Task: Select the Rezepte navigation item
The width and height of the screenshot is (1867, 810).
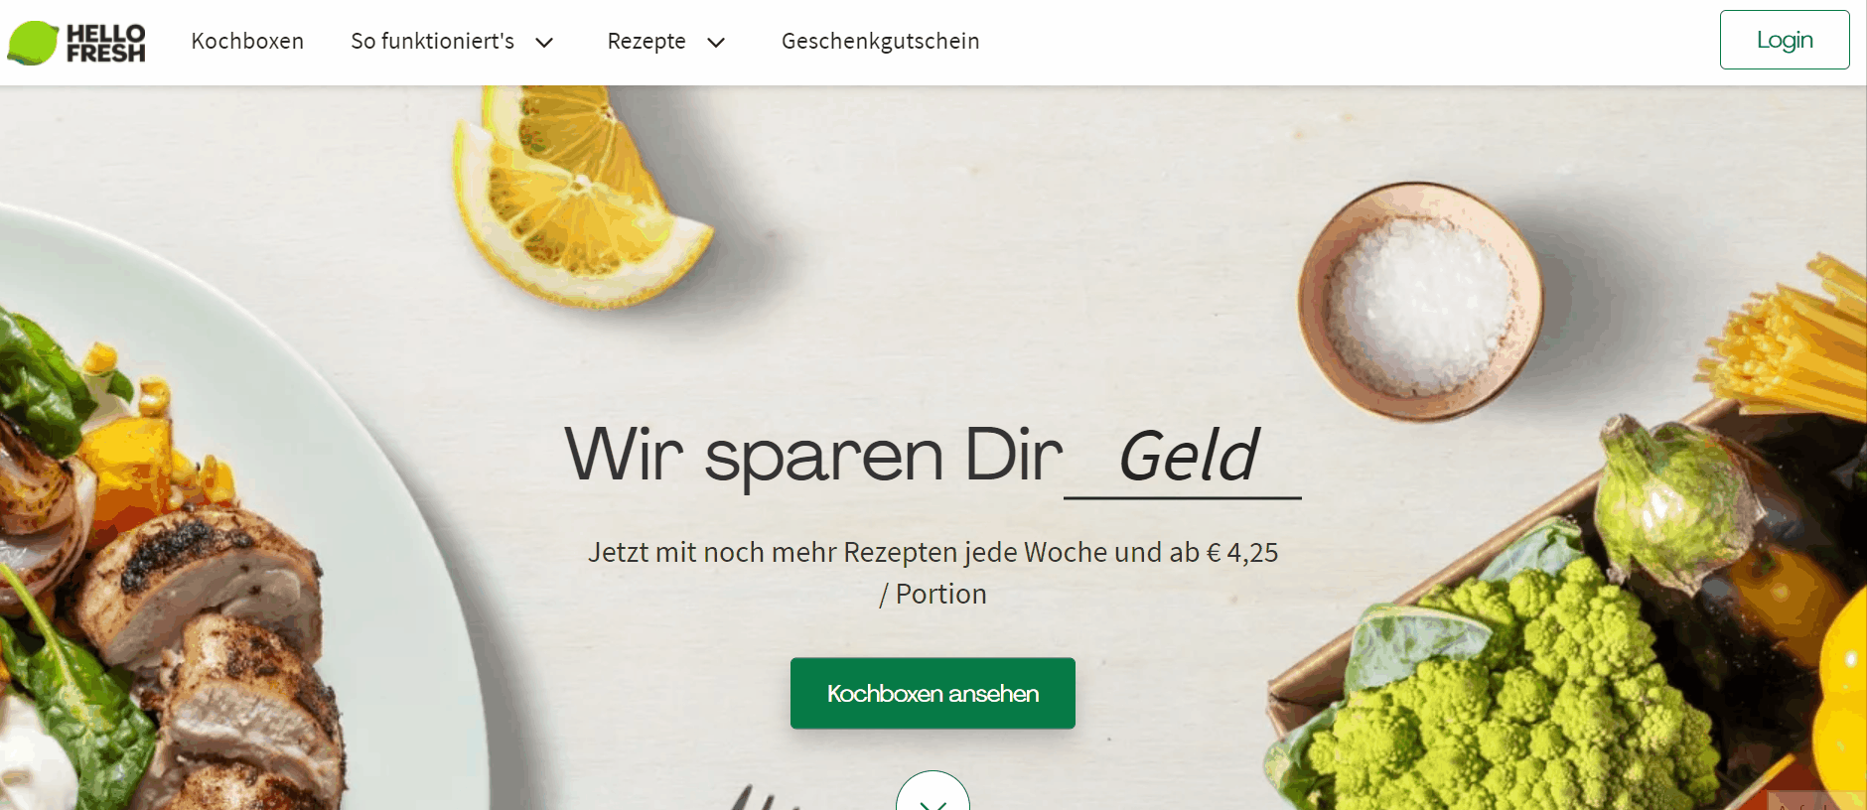Action: pos(646,41)
